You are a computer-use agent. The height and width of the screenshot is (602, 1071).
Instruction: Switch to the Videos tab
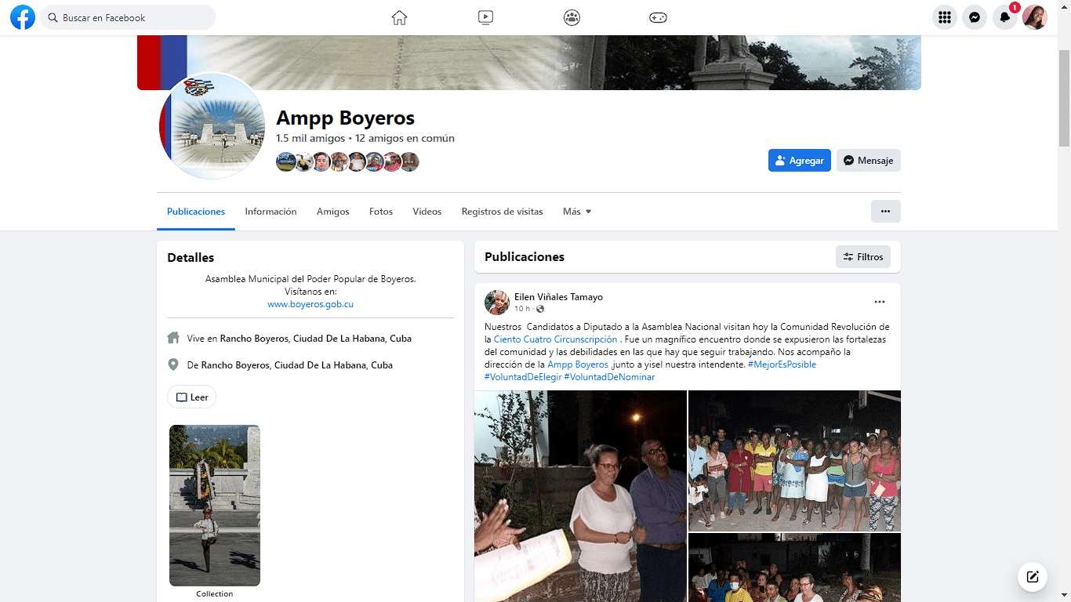427,212
